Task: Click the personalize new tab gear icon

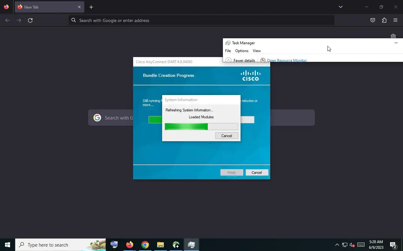Action: 393,36
